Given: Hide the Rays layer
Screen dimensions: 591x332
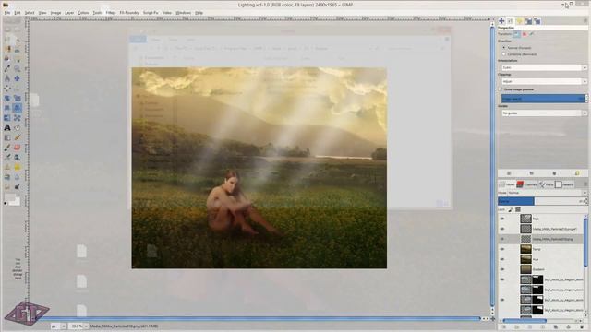Looking at the screenshot, I should coord(502,219).
